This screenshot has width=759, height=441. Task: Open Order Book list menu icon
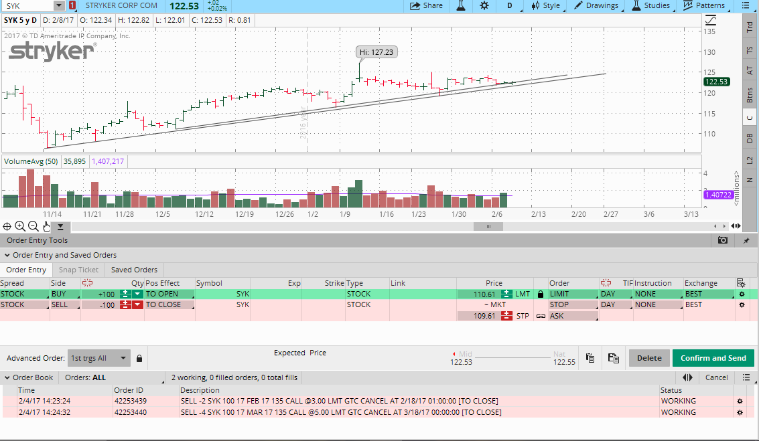pos(746,377)
